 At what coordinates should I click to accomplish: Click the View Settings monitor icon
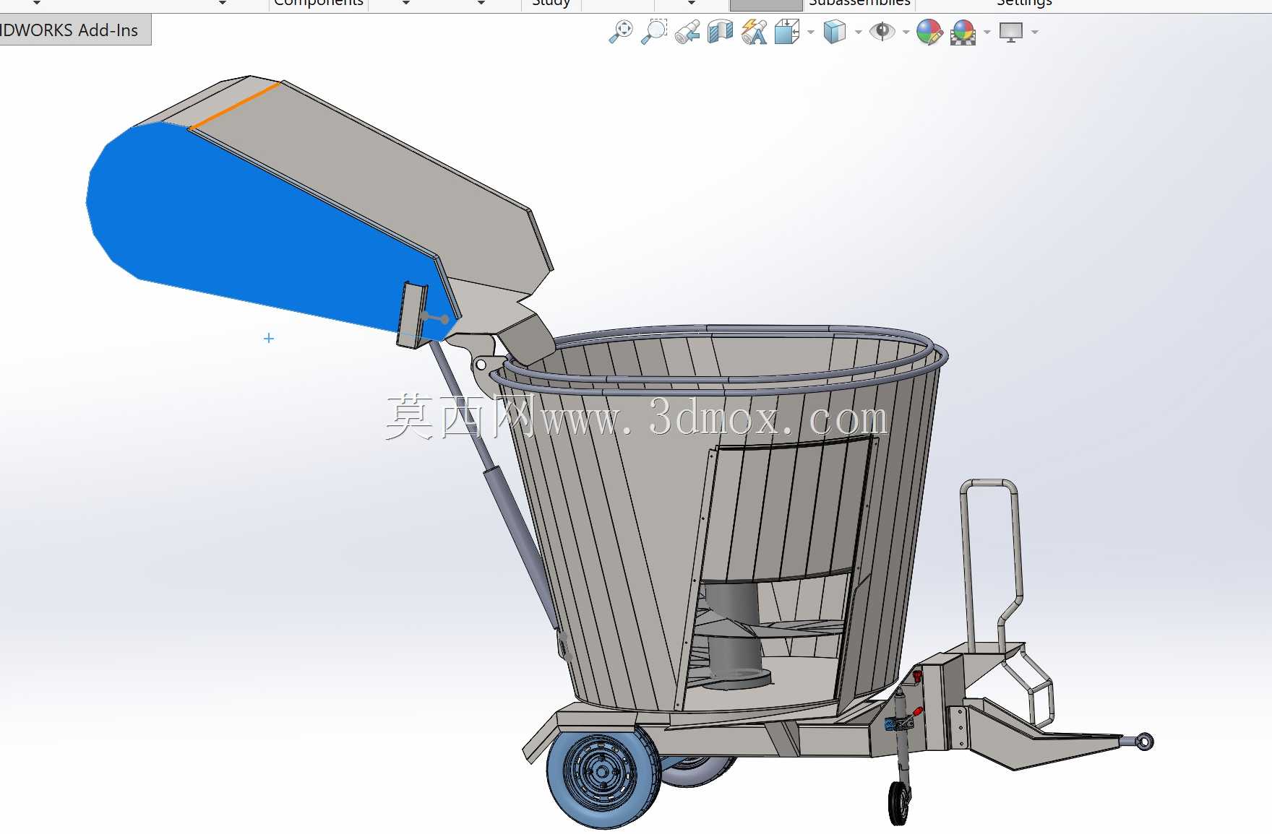1011,32
